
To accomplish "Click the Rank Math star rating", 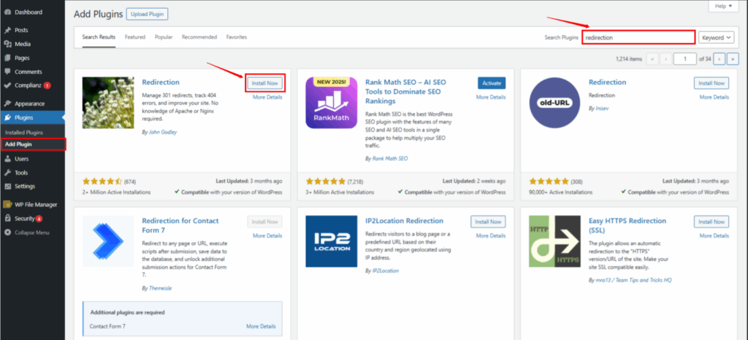I will click(325, 181).
